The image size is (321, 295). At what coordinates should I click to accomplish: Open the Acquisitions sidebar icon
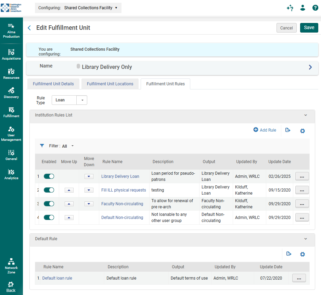click(11, 54)
